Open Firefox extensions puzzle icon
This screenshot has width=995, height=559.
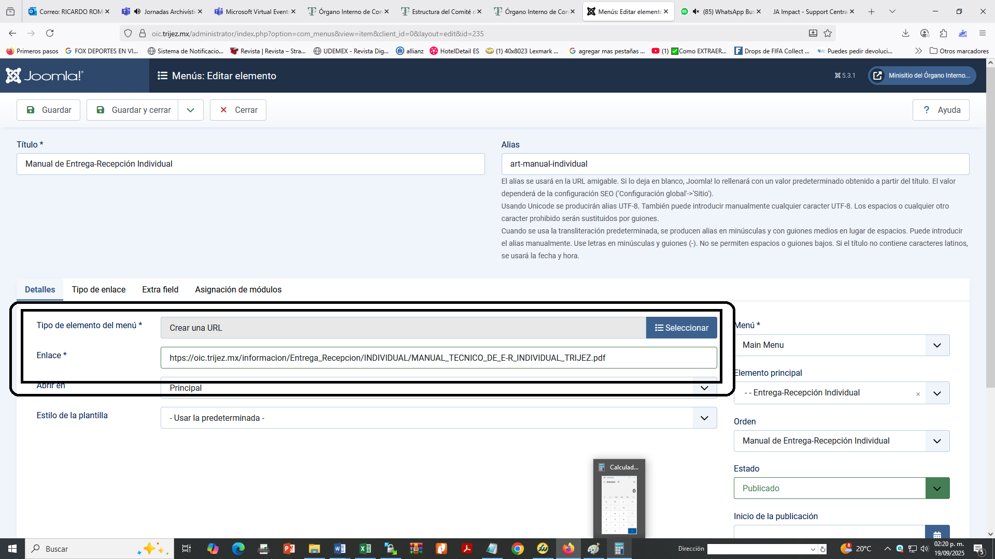point(943,33)
